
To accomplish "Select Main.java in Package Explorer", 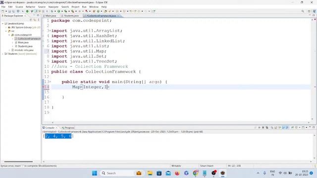I will (23, 43).
